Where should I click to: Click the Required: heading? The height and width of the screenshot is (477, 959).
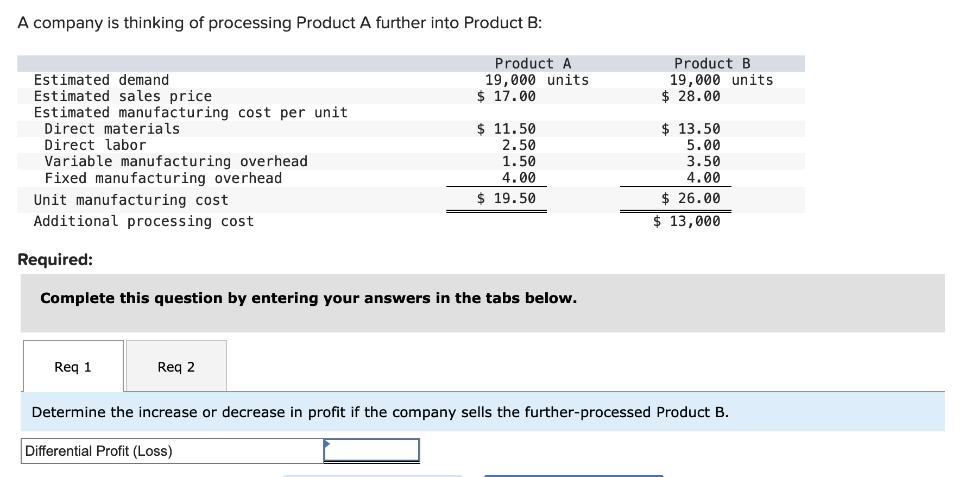55,260
